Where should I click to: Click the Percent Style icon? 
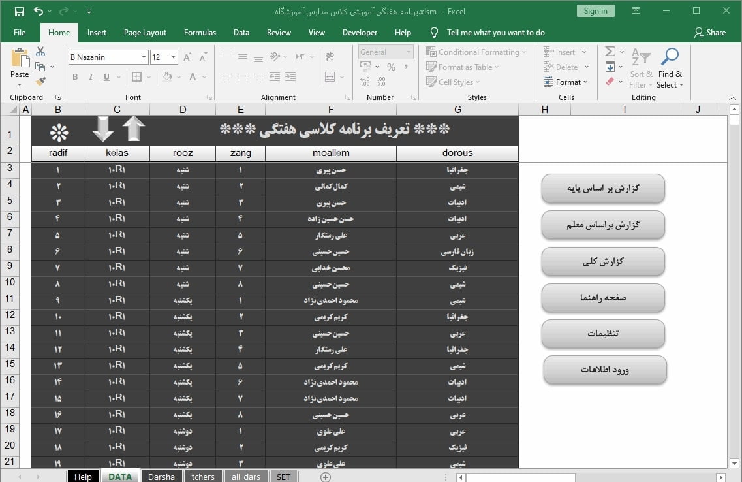(391, 67)
